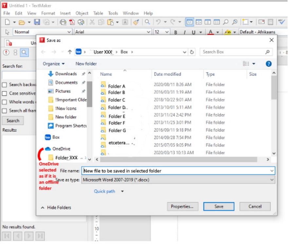Screen dimensions: 296x250
Task: Click the Print icon in toolbar
Action: 63,22
